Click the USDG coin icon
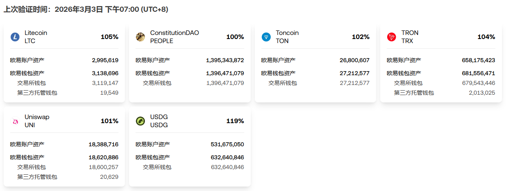Screen dimensions: 506x191 click(x=140, y=121)
